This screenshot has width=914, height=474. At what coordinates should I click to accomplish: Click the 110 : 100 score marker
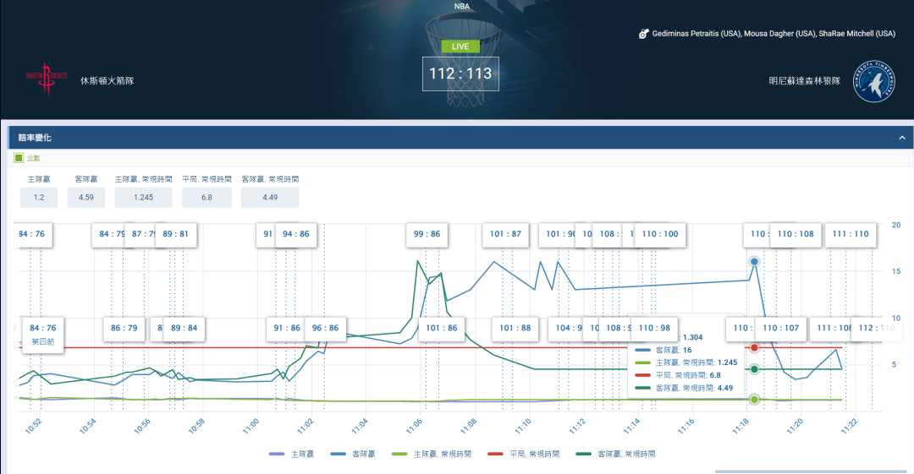(660, 234)
